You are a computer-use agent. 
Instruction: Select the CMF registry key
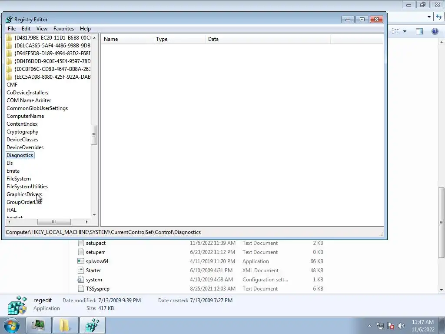pyautogui.click(x=12, y=85)
